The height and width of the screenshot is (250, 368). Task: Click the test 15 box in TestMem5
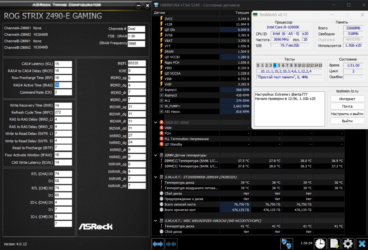tap(320, 65)
